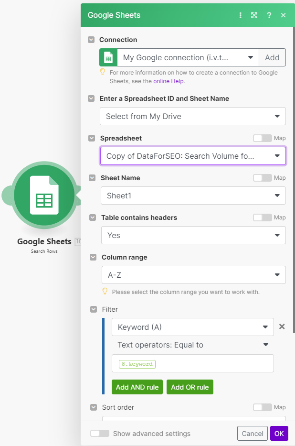This screenshot has height=446, width=295.
Task: Click the Add connection button
Action: [x=272, y=57]
